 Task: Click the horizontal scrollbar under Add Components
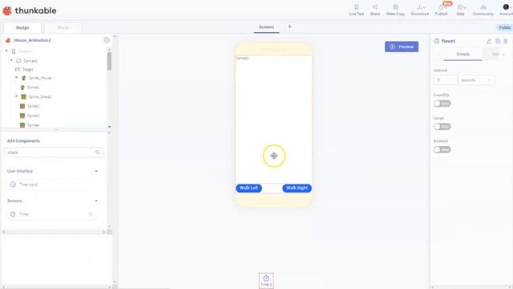(x=54, y=232)
